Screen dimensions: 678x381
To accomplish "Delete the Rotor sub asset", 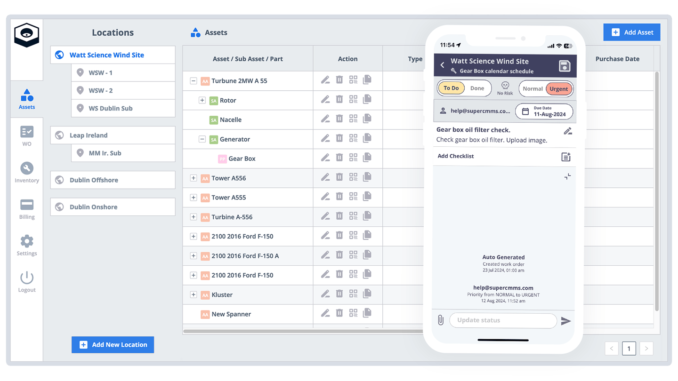I will click(339, 100).
